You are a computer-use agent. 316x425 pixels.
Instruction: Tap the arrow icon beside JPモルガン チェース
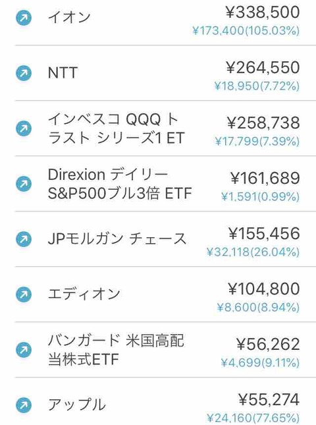(24, 239)
